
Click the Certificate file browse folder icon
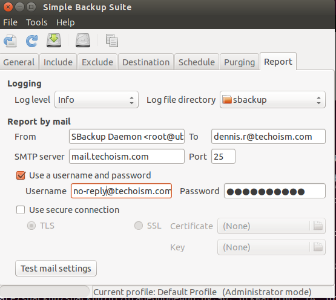click(318, 226)
